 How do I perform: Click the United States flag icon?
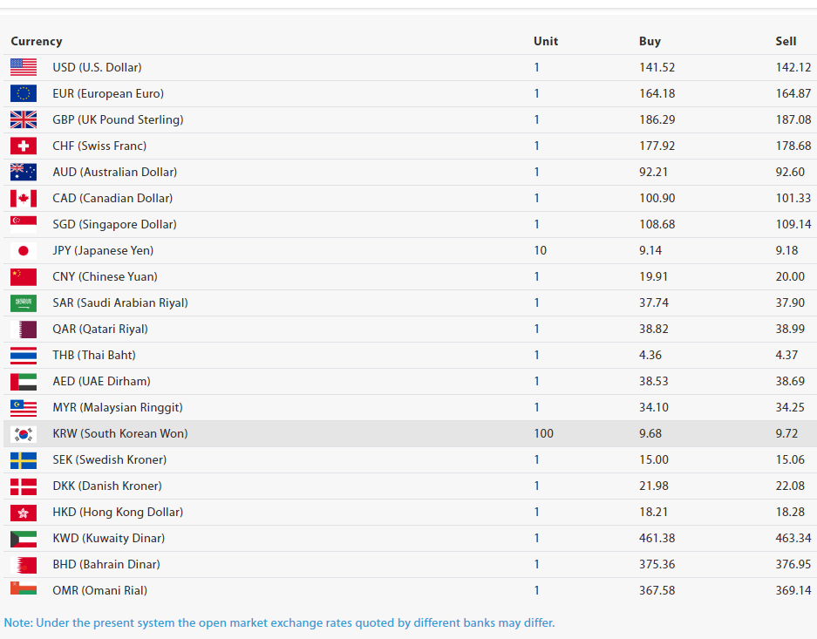pos(24,67)
